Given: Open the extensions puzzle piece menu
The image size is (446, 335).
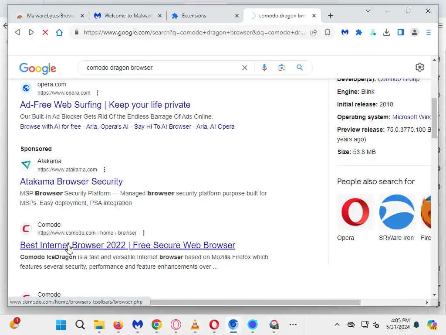Looking at the screenshot, I should coord(359,32).
